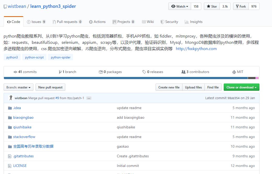Select the commits history icon showing 41 commits
The image size is (272, 174).
15,72
